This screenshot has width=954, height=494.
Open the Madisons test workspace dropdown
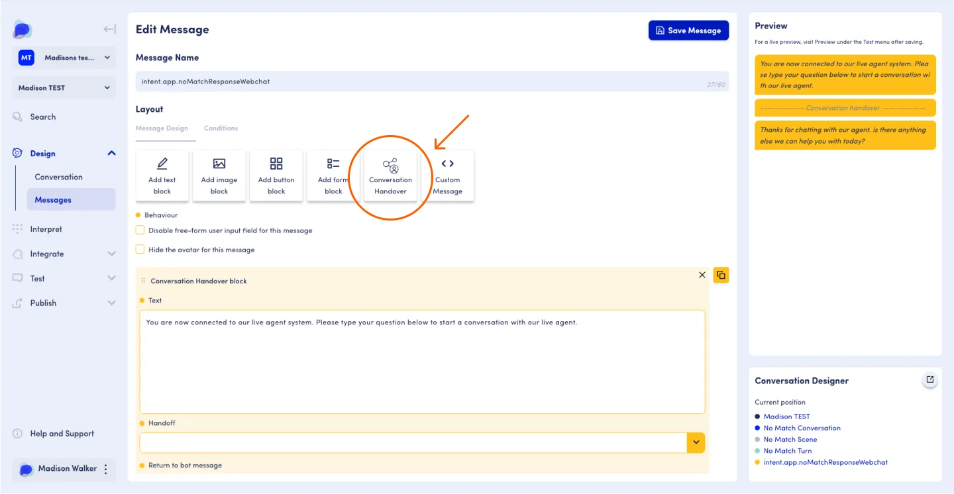[x=64, y=58]
